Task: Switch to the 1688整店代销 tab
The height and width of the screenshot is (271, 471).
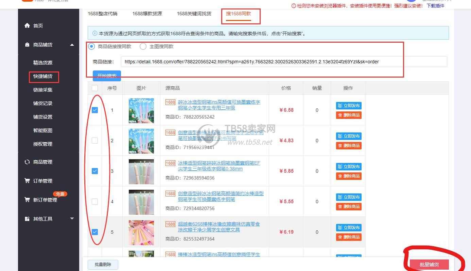Action: point(102,14)
